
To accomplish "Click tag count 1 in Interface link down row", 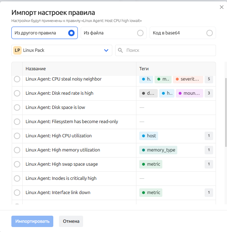I will 209,193.
